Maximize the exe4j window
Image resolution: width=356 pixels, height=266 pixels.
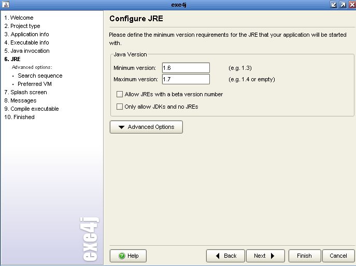tap(343, 5)
